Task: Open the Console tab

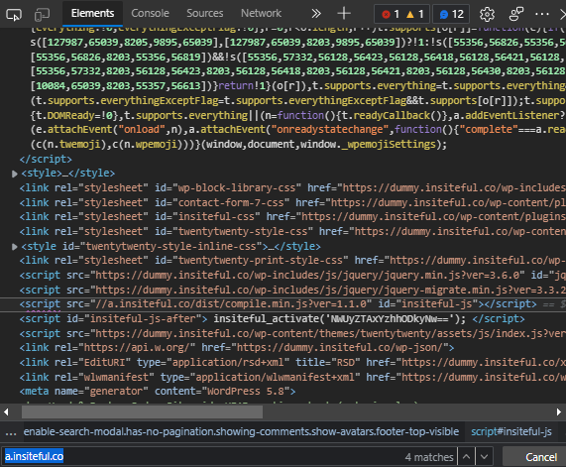Action: (x=150, y=13)
